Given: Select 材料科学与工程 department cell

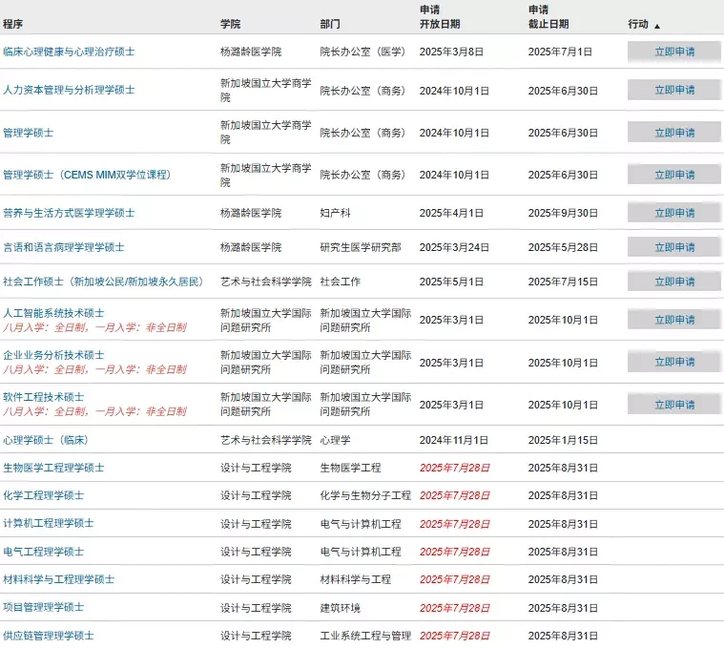Looking at the screenshot, I should (356, 579).
